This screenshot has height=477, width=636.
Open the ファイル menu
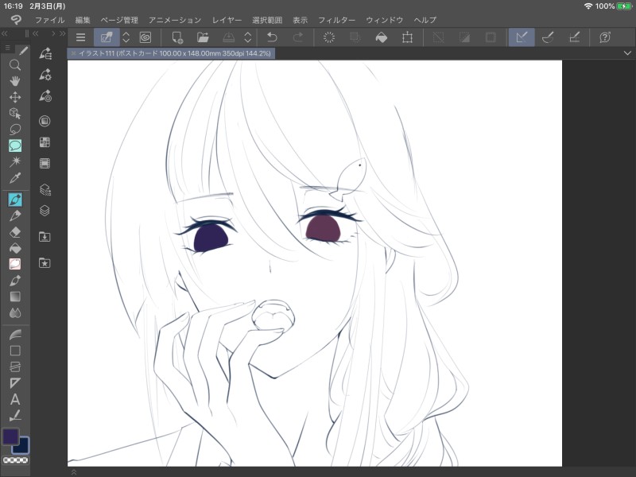click(49, 20)
